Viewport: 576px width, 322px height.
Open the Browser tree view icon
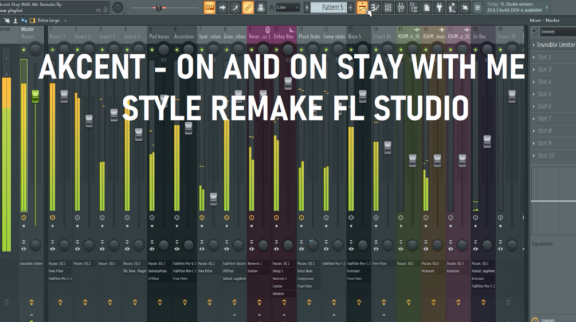click(x=414, y=7)
